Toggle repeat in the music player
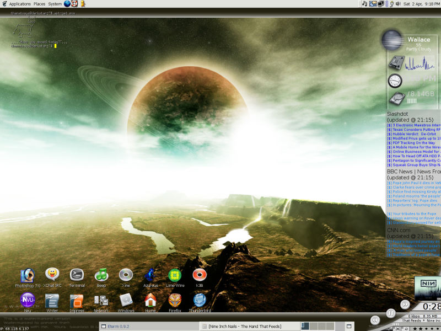 pos(406,328)
